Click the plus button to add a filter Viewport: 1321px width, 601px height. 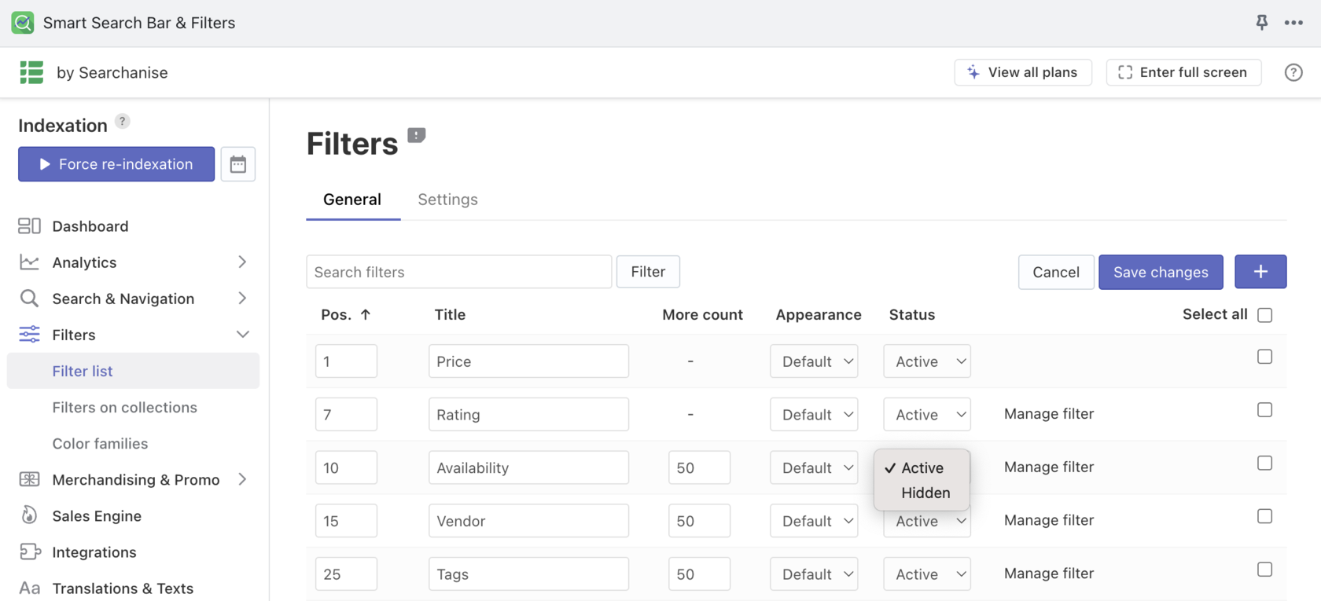coord(1260,272)
